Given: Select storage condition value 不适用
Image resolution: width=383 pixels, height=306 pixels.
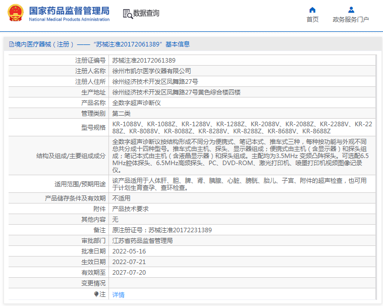Looking at the screenshot, I should (x=121, y=198).
